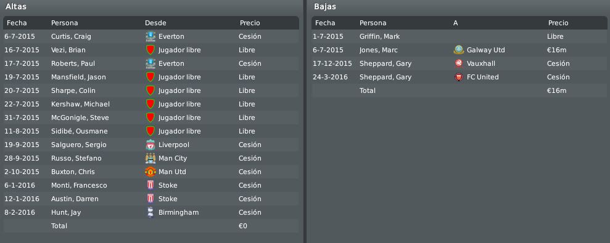Click the Man Utd crest icon

[x=150, y=172]
